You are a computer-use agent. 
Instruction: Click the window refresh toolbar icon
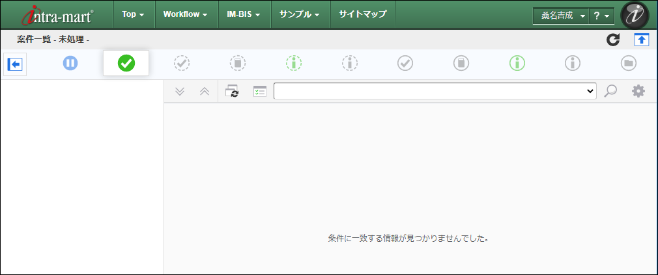(x=232, y=91)
